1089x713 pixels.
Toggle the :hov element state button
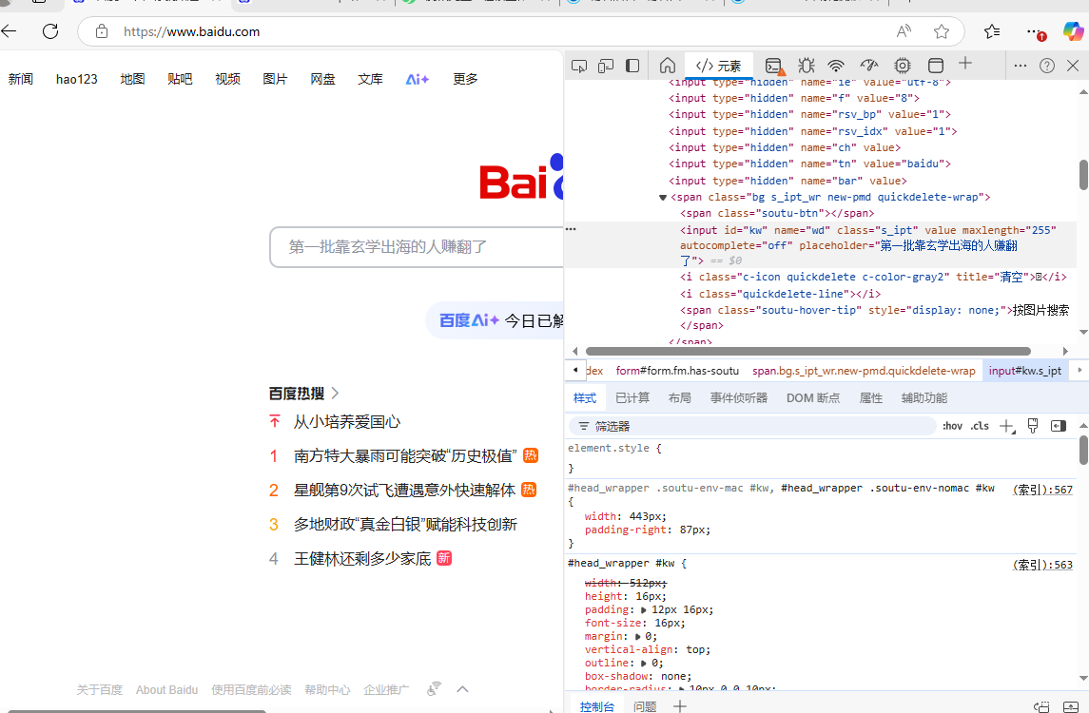[x=952, y=426]
